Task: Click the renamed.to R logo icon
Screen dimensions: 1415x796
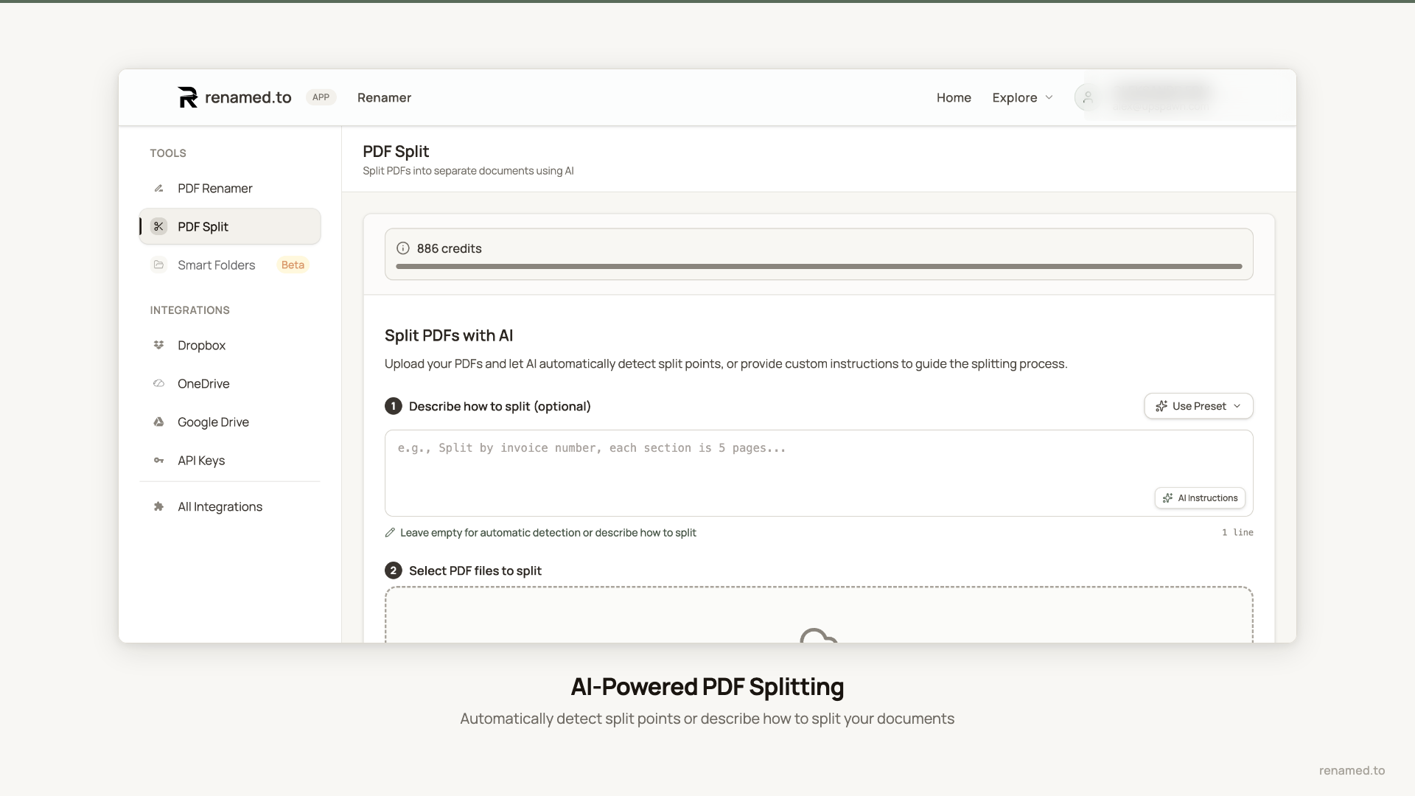Action: tap(187, 97)
